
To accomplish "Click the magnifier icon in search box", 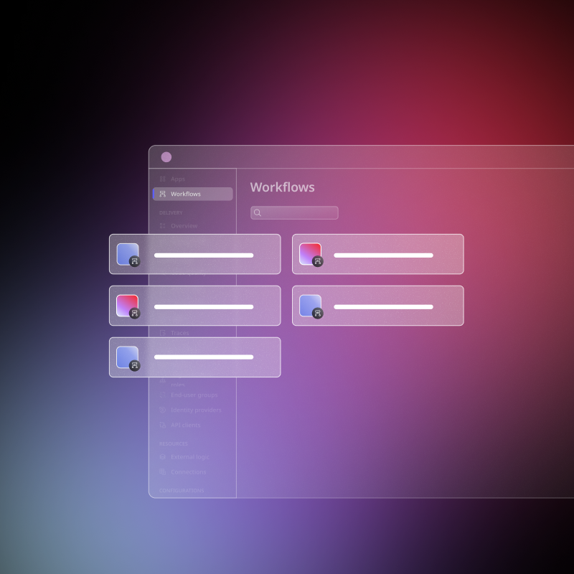I will [x=258, y=212].
